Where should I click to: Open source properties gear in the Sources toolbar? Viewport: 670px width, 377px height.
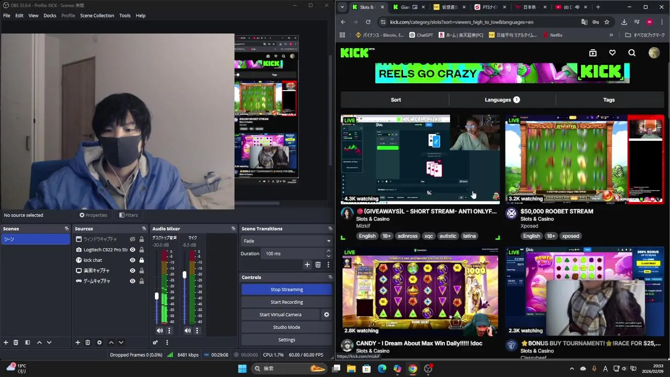(x=99, y=342)
